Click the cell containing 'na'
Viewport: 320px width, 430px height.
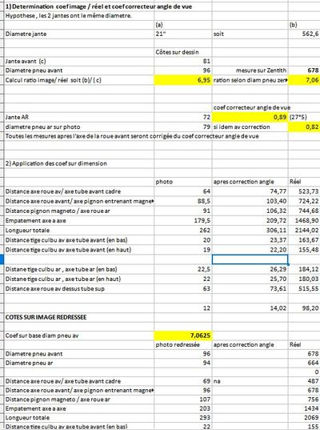tap(250, 381)
